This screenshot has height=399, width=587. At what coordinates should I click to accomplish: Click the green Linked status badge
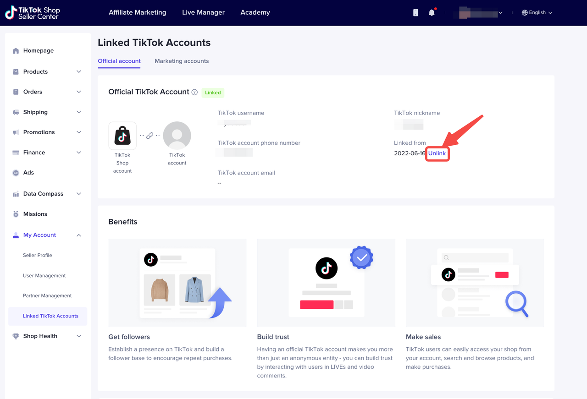point(213,93)
